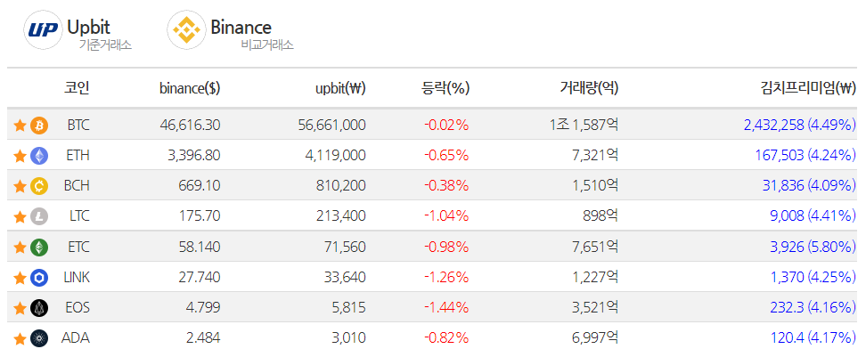
Task: Click the Bitcoin coin icon
Action: (x=39, y=126)
